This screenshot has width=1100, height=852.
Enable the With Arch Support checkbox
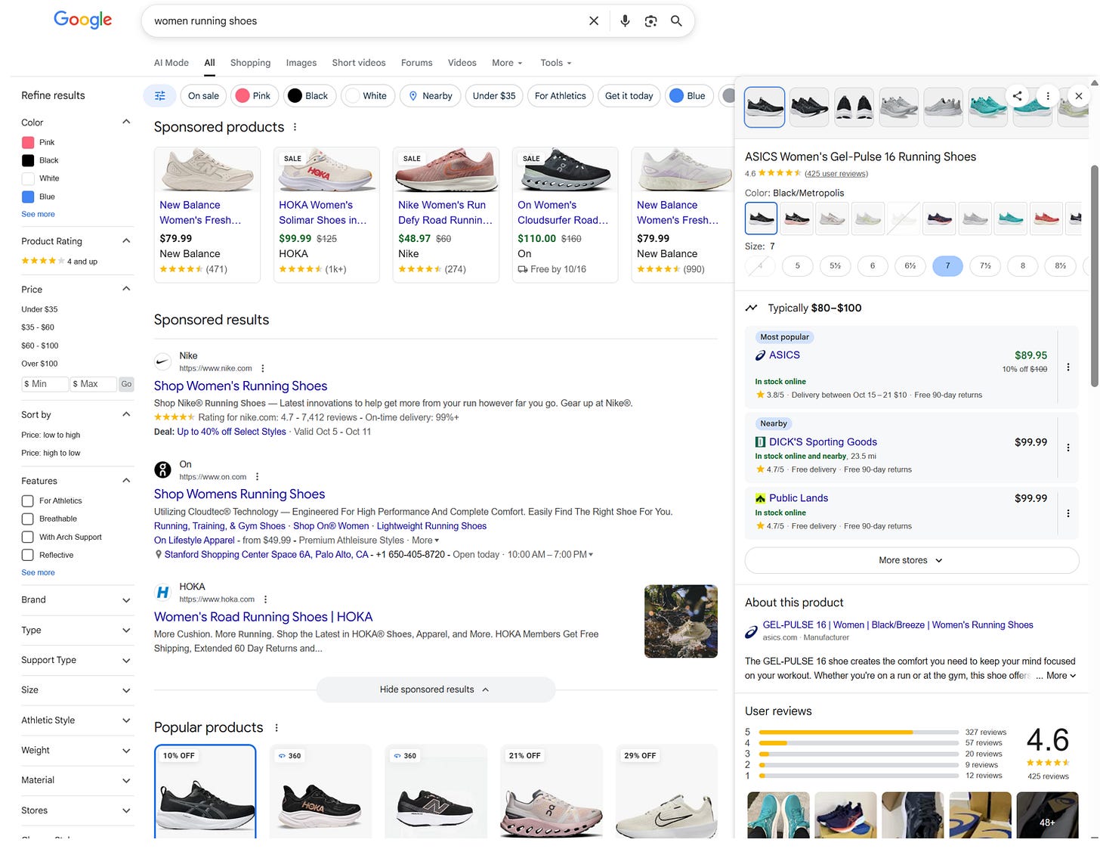(x=27, y=537)
